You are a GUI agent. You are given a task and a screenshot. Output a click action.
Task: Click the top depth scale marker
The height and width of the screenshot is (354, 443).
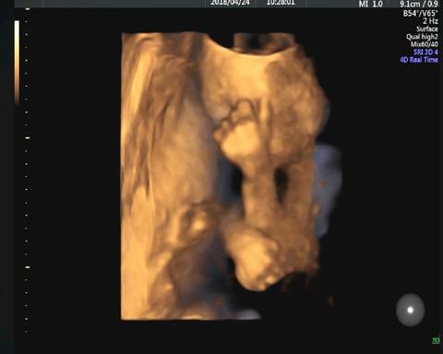click(x=28, y=9)
